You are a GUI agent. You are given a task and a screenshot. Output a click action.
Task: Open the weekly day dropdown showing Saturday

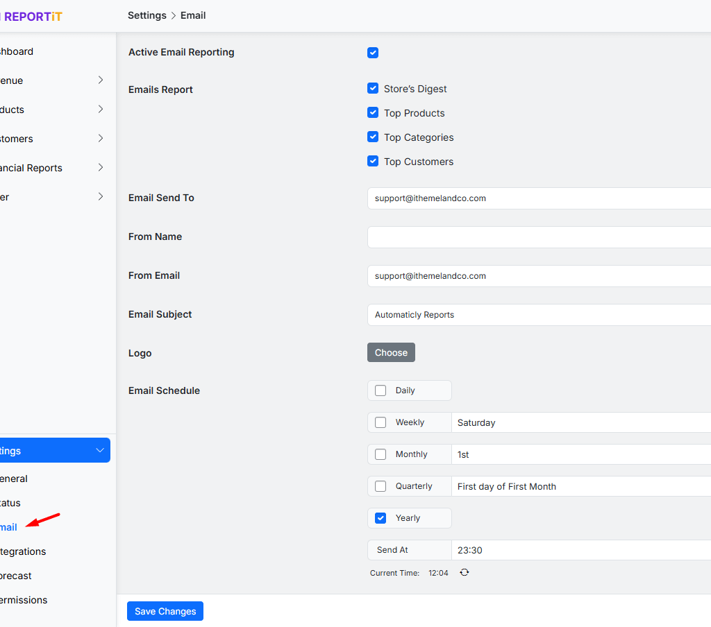click(x=580, y=422)
